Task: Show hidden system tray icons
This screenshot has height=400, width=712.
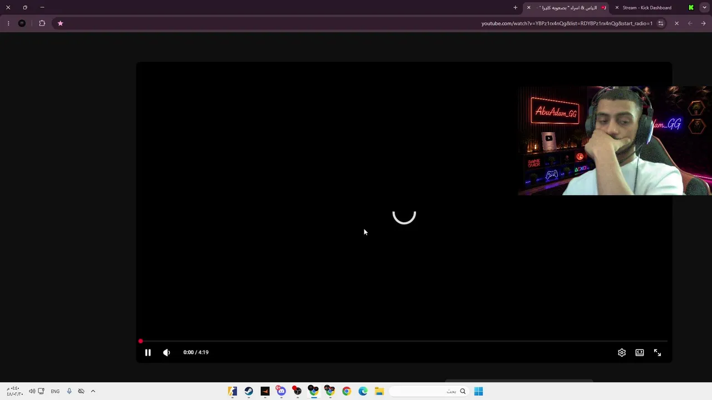Action: (x=93, y=391)
